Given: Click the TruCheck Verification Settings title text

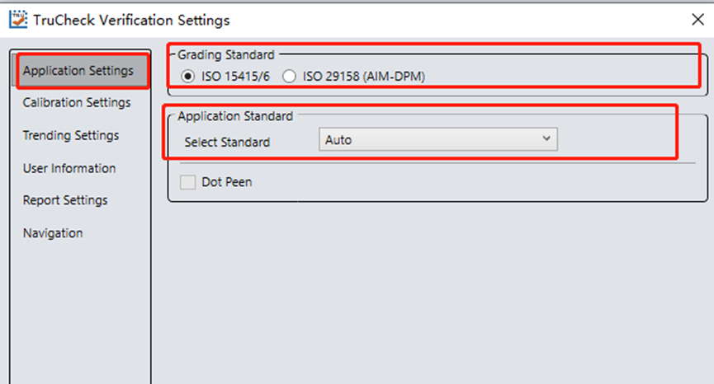Looking at the screenshot, I should tap(131, 20).
